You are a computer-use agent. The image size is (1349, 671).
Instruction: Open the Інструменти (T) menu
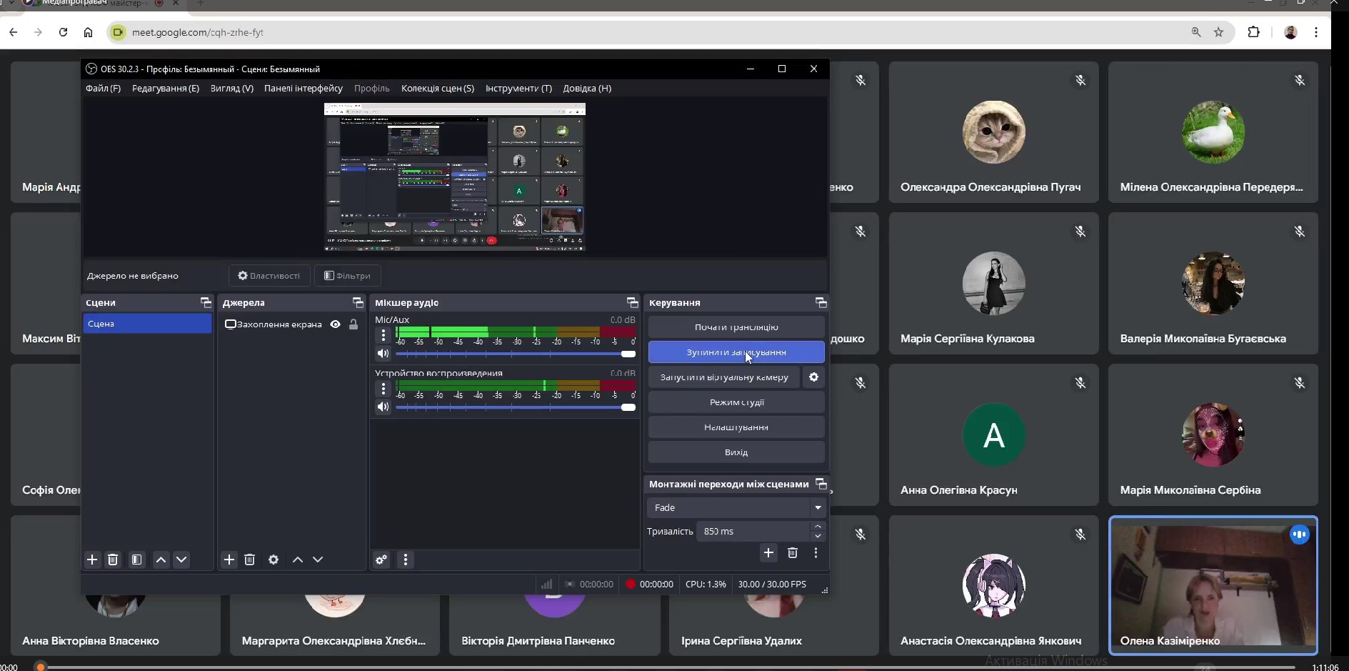coord(518,89)
